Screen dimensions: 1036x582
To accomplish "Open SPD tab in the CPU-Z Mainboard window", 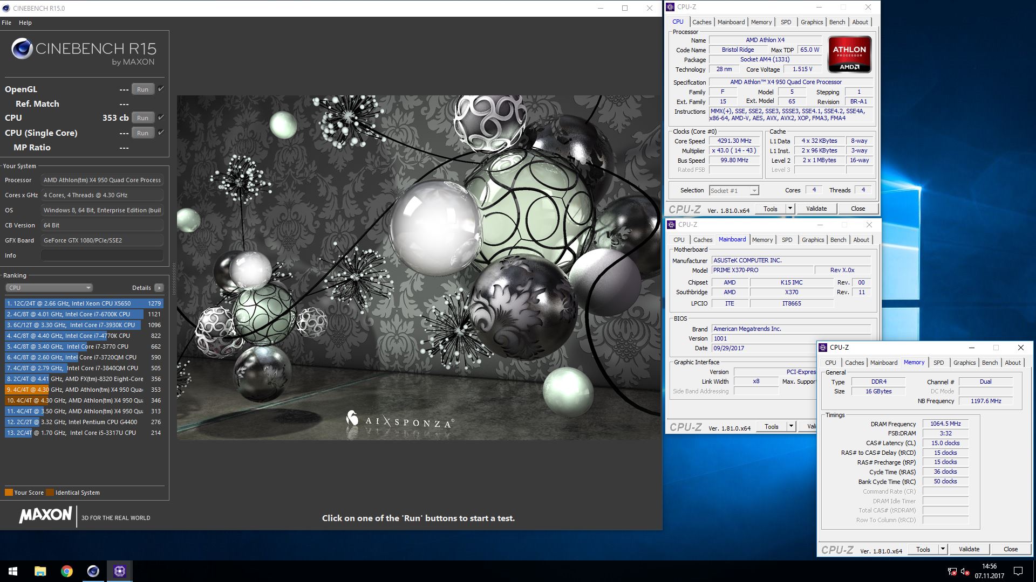I will pyautogui.click(x=787, y=240).
